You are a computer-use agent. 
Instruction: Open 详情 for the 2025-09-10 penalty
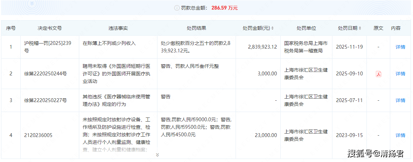(400, 74)
